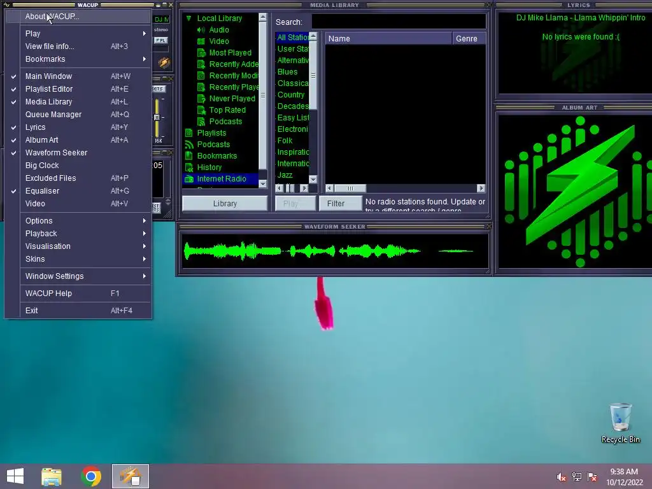Expand the Window Settings submenu
Image resolution: width=652 pixels, height=489 pixels.
click(x=78, y=276)
